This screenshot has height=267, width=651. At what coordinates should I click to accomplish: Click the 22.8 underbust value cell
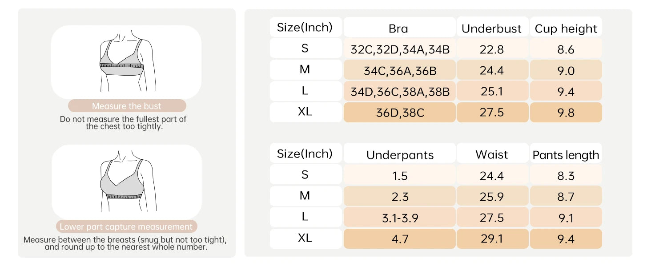tap(492, 48)
